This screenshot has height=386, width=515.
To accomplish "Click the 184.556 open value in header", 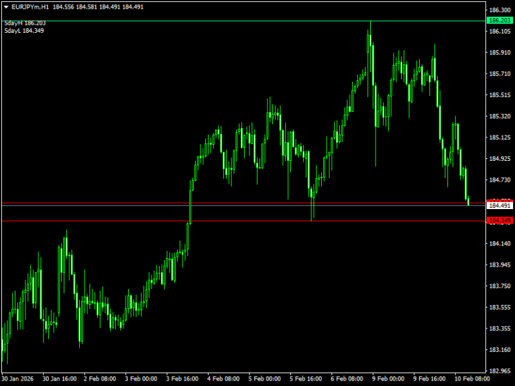I will pos(64,7).
